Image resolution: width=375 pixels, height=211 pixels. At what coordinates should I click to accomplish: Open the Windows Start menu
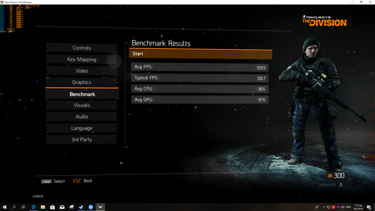coord(5,207)
